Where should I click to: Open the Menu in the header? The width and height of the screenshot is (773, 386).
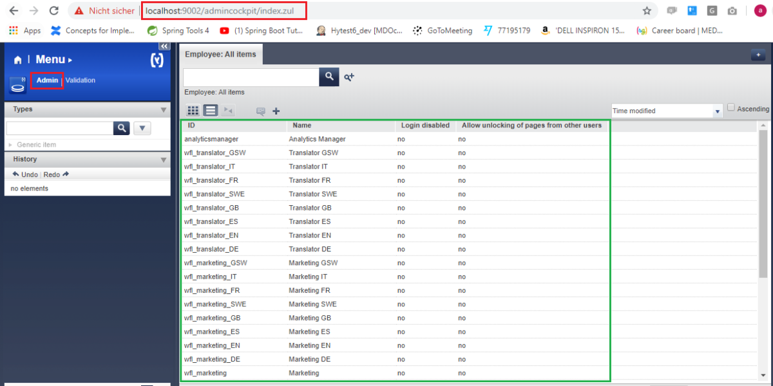50,60
